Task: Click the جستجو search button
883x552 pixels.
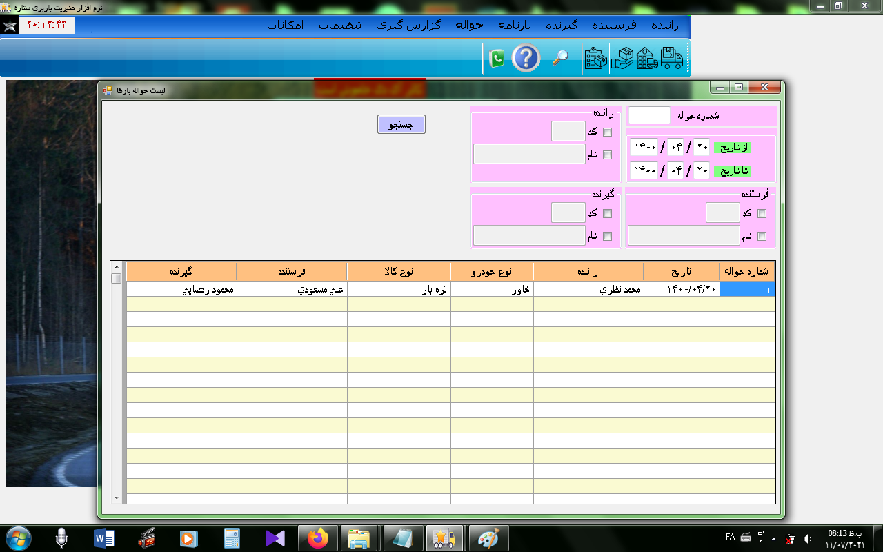Action: (x=401, y=124)
